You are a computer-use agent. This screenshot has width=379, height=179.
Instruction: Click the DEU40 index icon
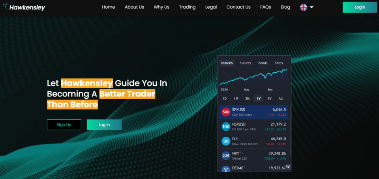[226, 169]
